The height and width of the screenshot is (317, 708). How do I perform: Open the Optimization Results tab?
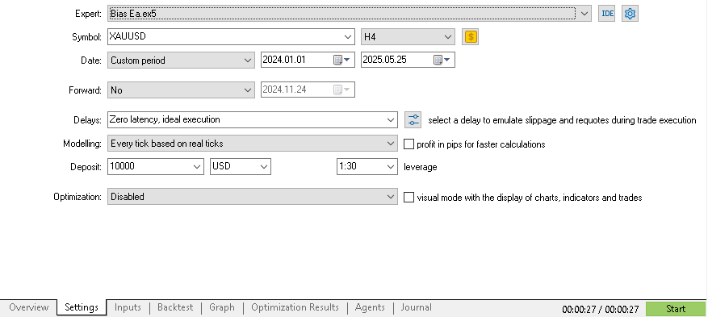(295, 307)
